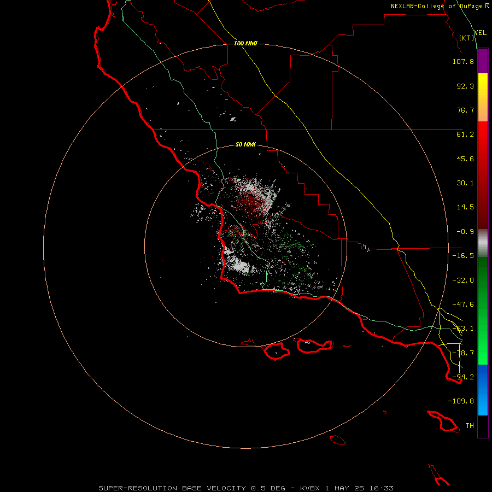The height and width of the screenshot is (492, 492).
Task: Click the TH legend label
Action: coord(470,426)
